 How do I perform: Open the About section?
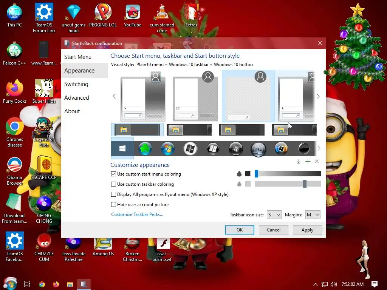(84, 111)
